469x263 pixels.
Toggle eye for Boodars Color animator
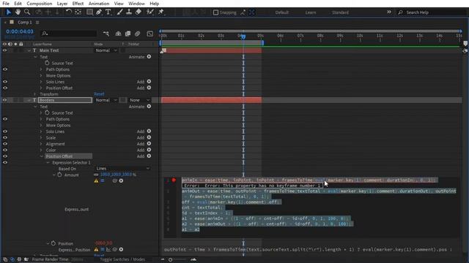(x=5, y=150)
